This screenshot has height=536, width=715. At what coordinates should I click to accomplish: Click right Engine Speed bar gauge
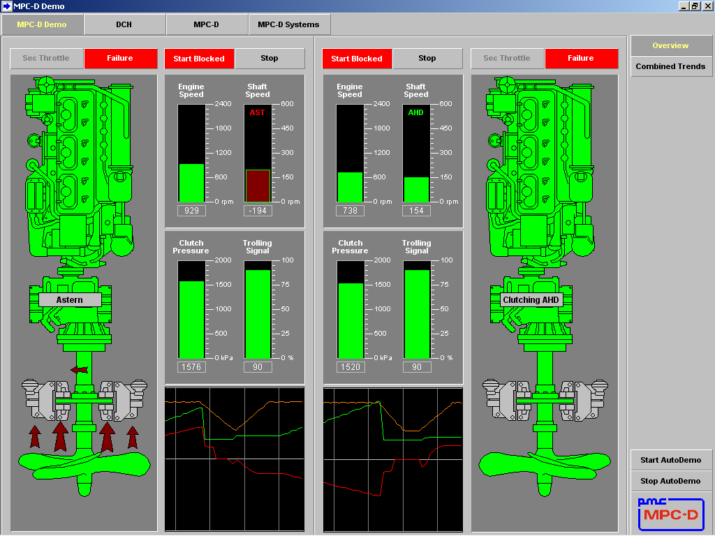(351, 153)
